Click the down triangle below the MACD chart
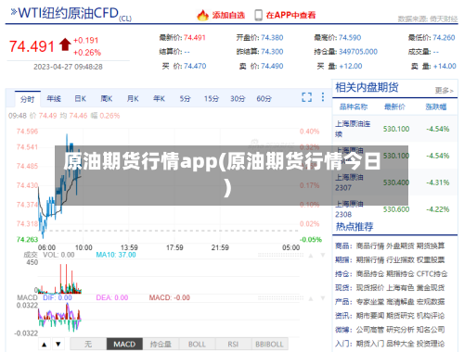The width and height of the screenshot is (464, 352). point(58,344)
